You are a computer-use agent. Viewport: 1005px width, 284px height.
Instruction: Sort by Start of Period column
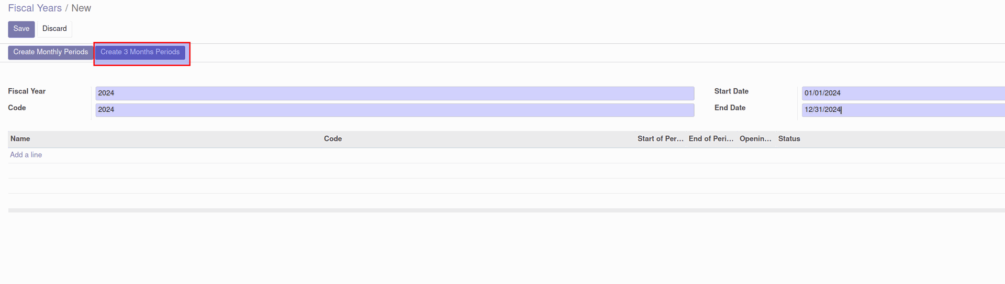[x=661, y=139]
